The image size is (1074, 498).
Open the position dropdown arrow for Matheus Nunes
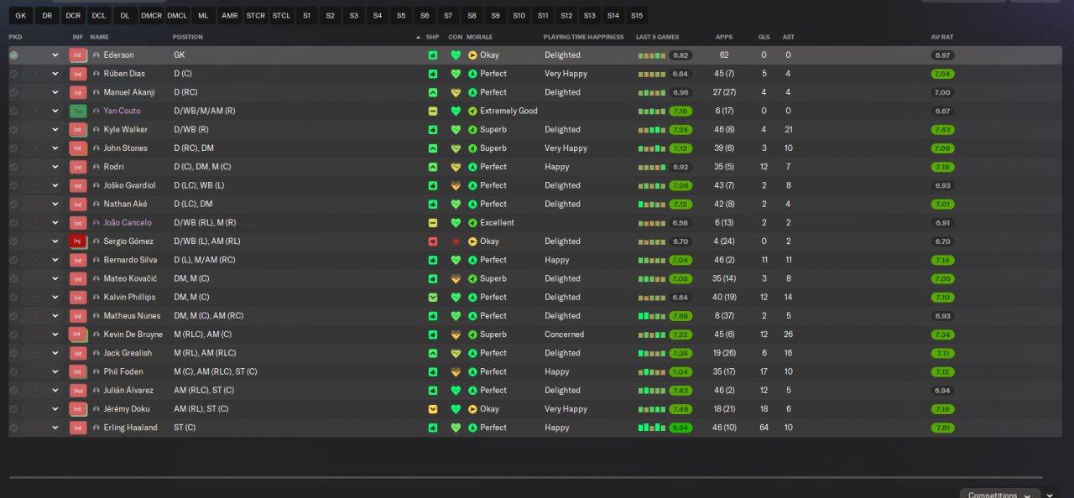pyautogui.click(x=55, y=316)
